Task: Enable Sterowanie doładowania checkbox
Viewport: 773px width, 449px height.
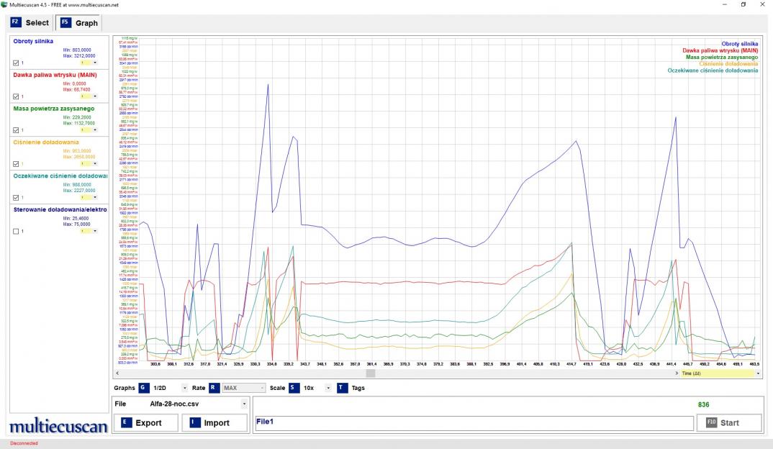Action: (x=17, y=231)
